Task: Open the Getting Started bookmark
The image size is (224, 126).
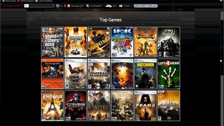Action: coord(26,1)
